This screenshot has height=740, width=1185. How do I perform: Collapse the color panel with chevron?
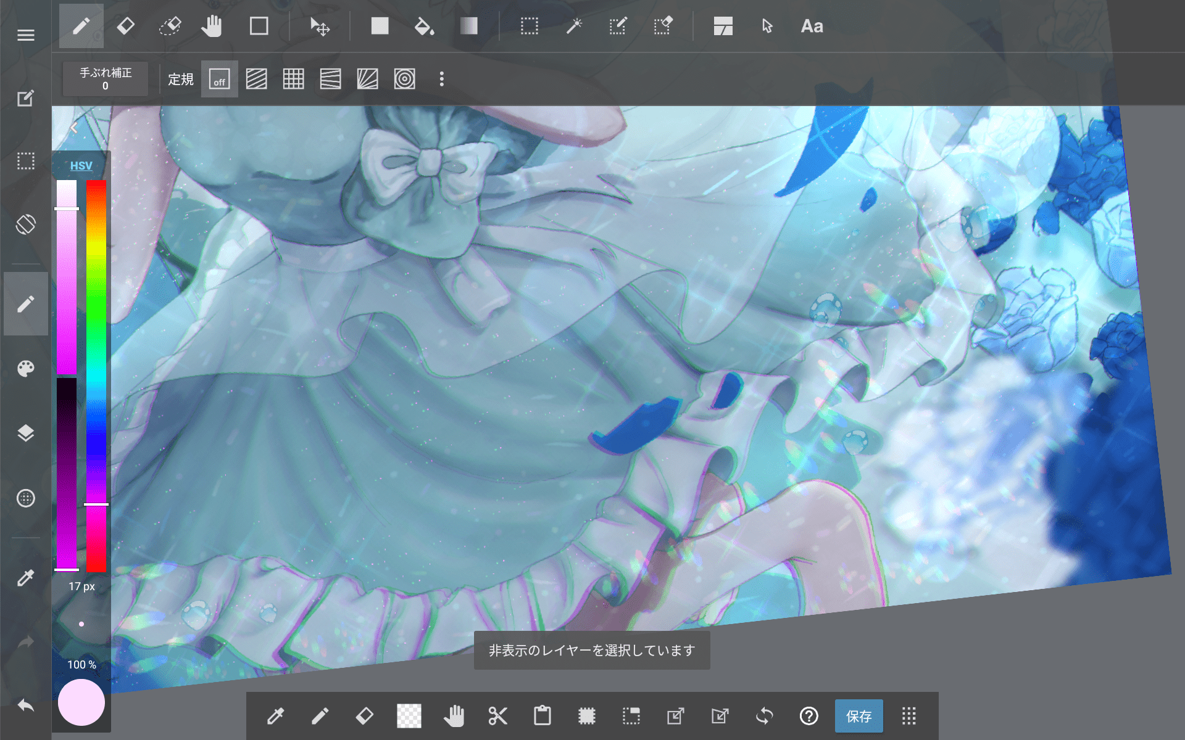74,128
